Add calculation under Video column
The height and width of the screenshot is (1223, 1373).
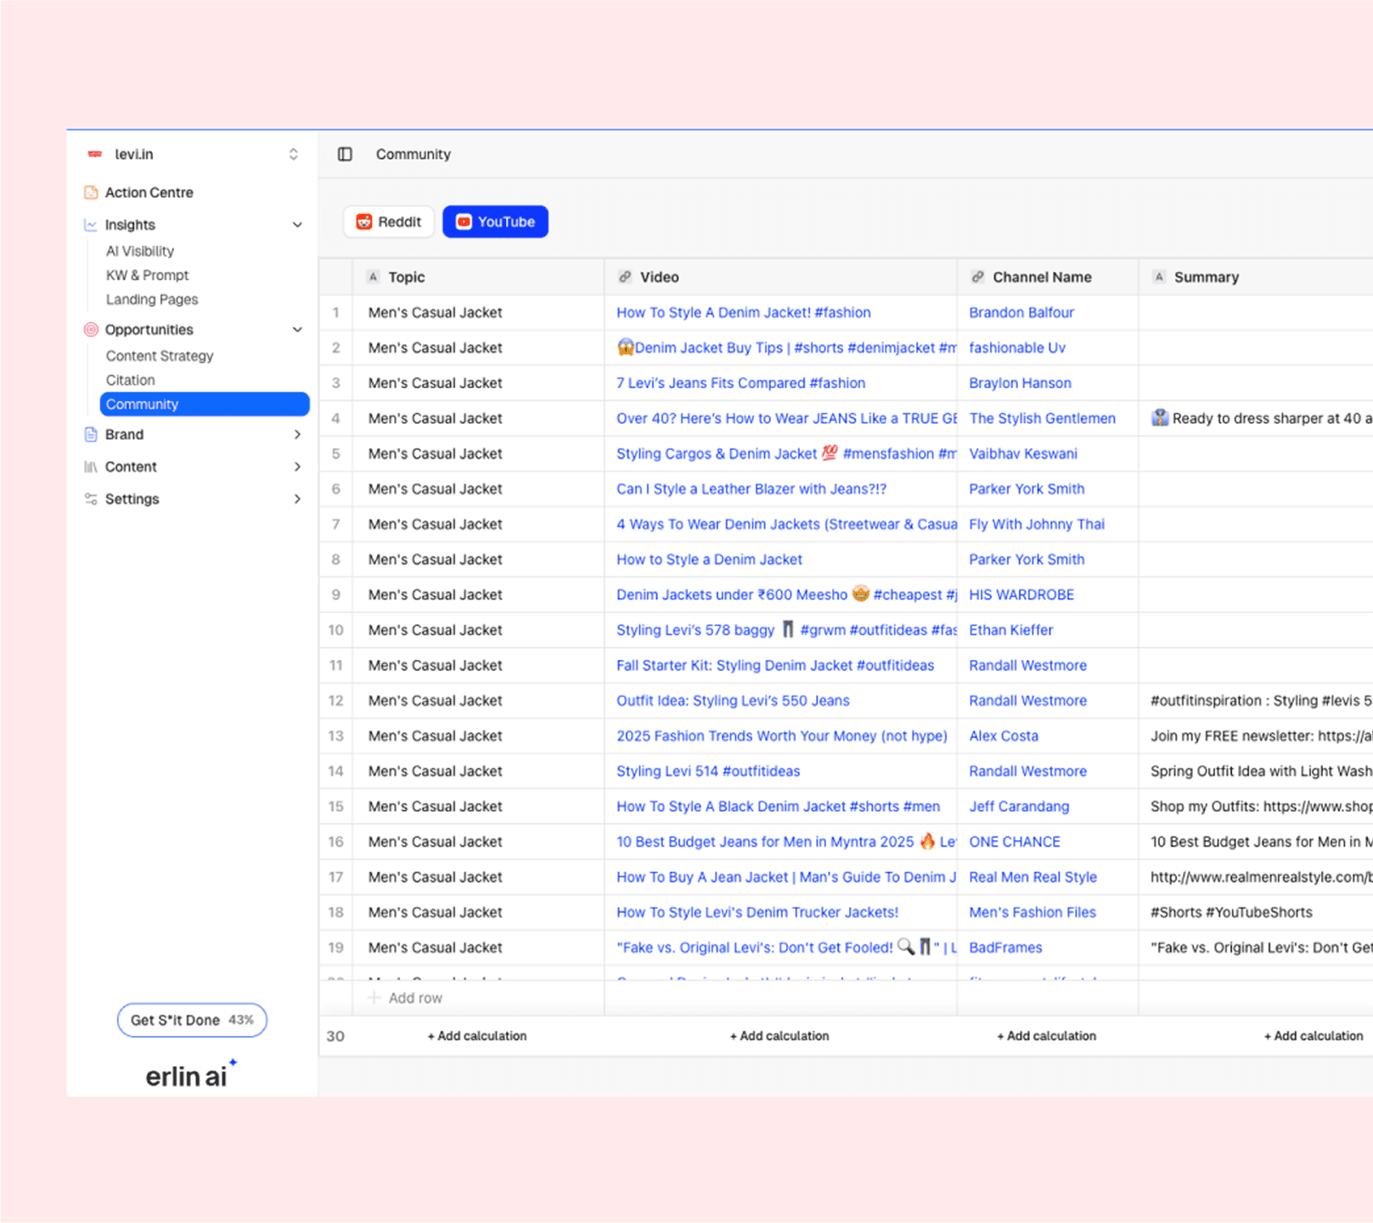pos(779,1036)
